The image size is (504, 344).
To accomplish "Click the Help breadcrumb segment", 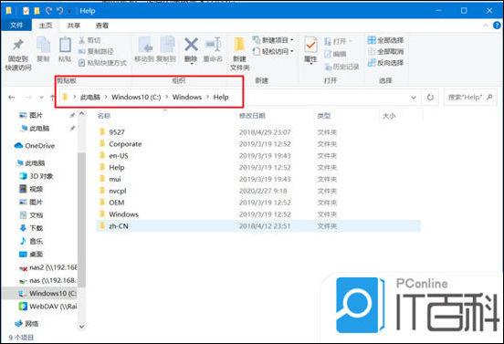I will 221,97.
